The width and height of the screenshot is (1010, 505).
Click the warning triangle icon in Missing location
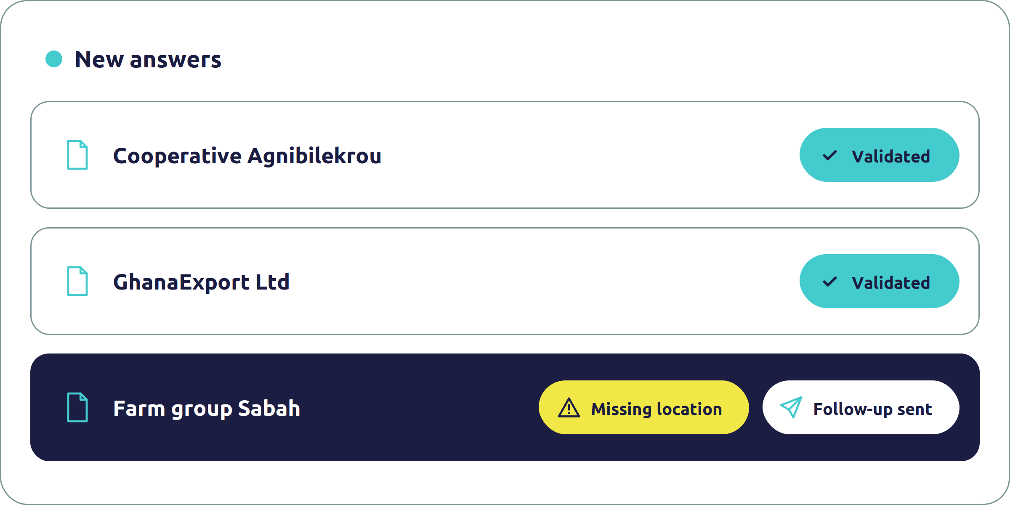pos(569,407)
